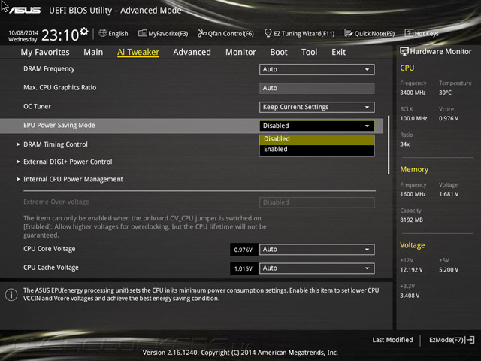Click the info icon beside help text
The width and height of the screenshot is (481, 361).
(11, 295)
